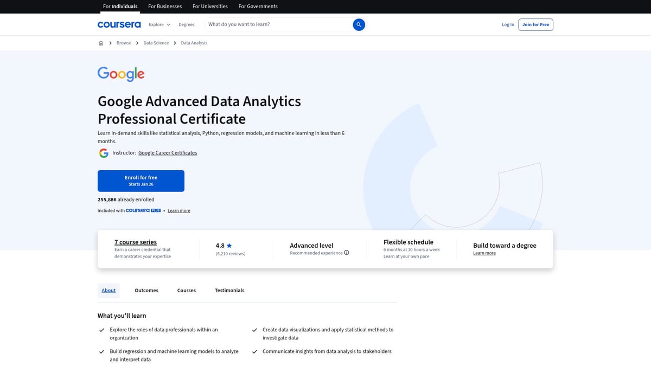Click the 'Advanced level' text
The height and width of the screenshot is (366, 651).
311,246
